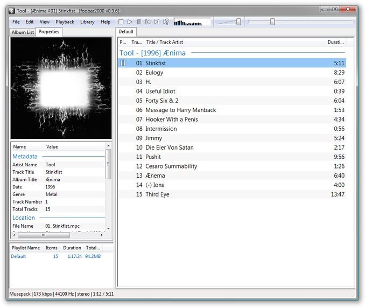Click the Date value 1996
366x308 pixels.
pos(50,187)
